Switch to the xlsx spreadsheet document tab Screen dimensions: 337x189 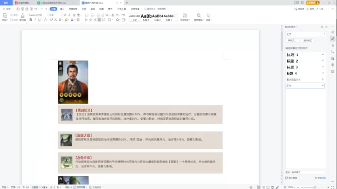point(54,3)
